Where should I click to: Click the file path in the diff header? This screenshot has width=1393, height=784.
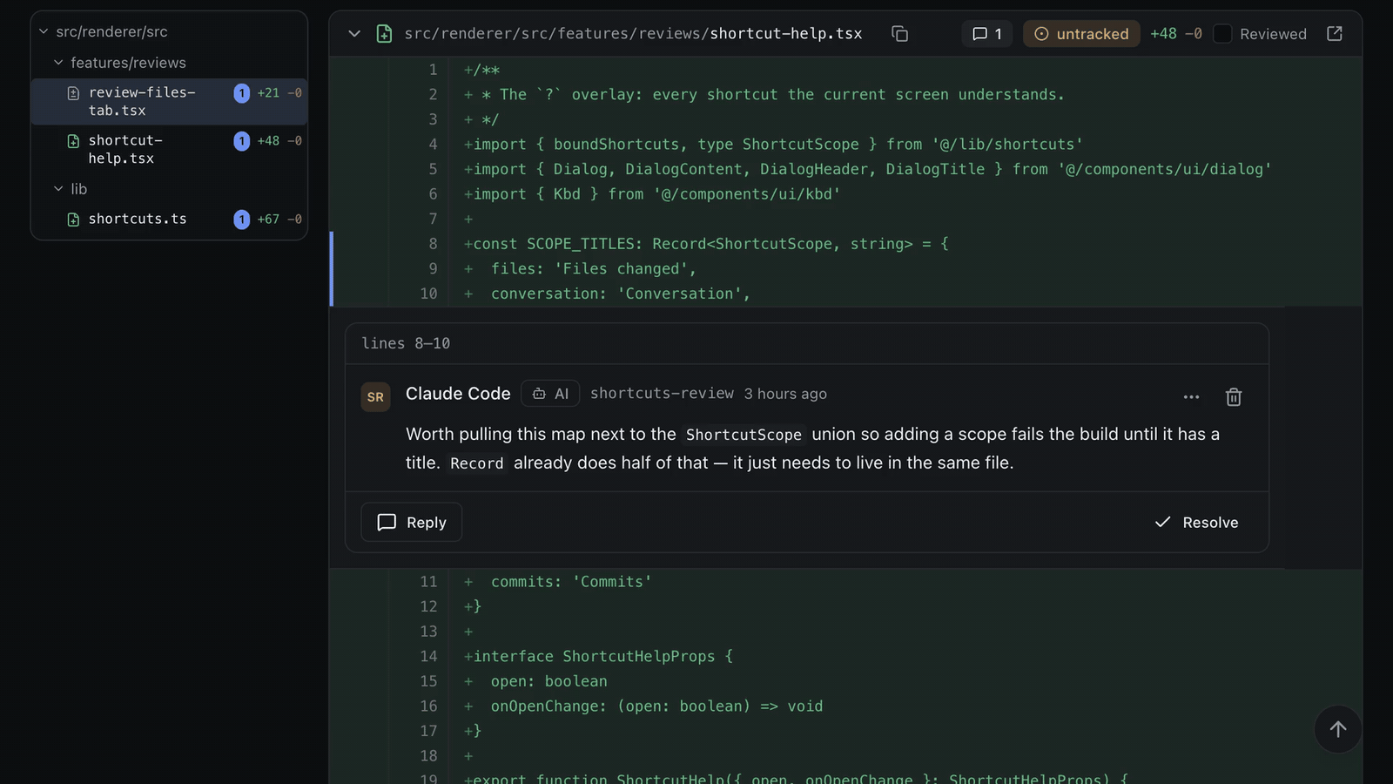click(633, 34)
